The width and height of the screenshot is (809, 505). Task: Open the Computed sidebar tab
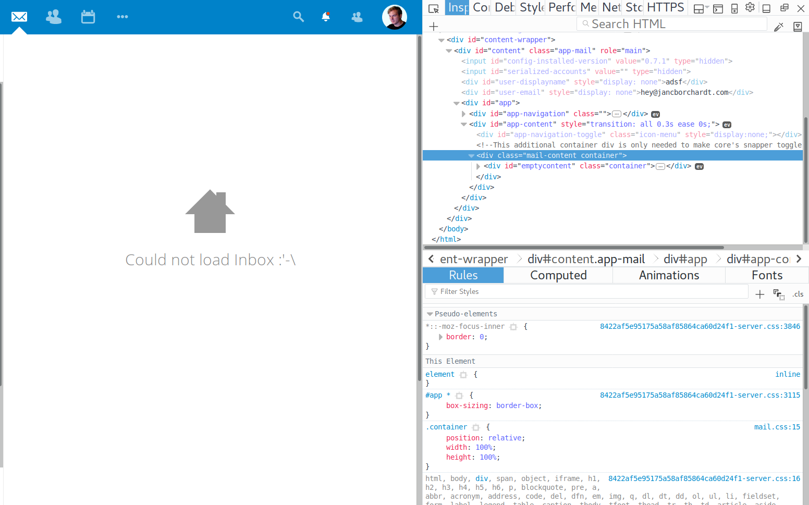coord(558,275)
